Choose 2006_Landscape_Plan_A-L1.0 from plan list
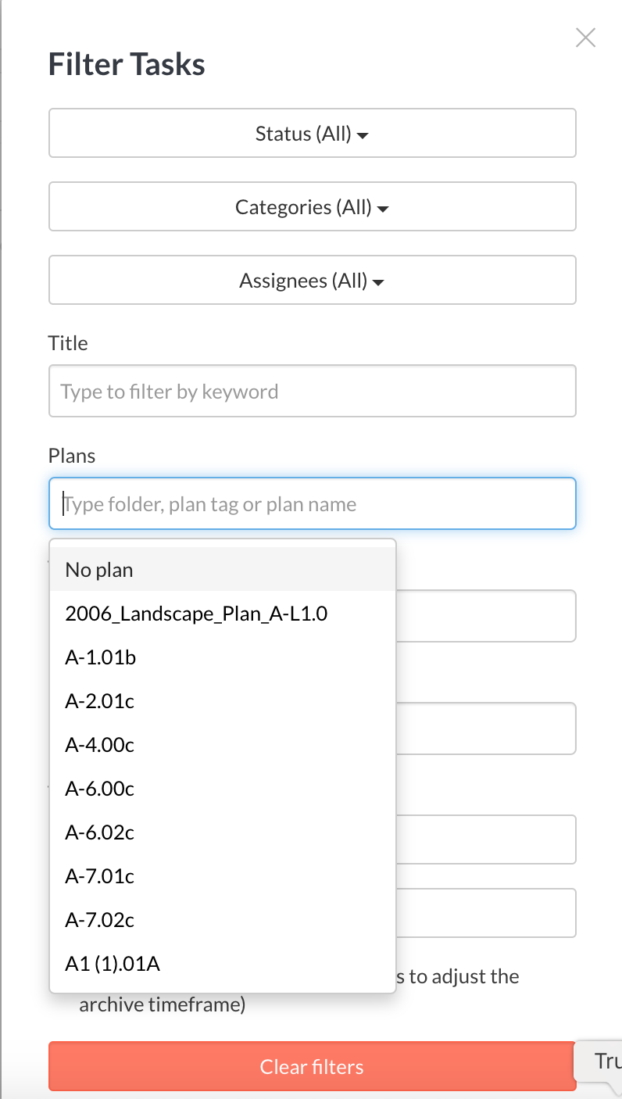 click(x=223, y=613)
